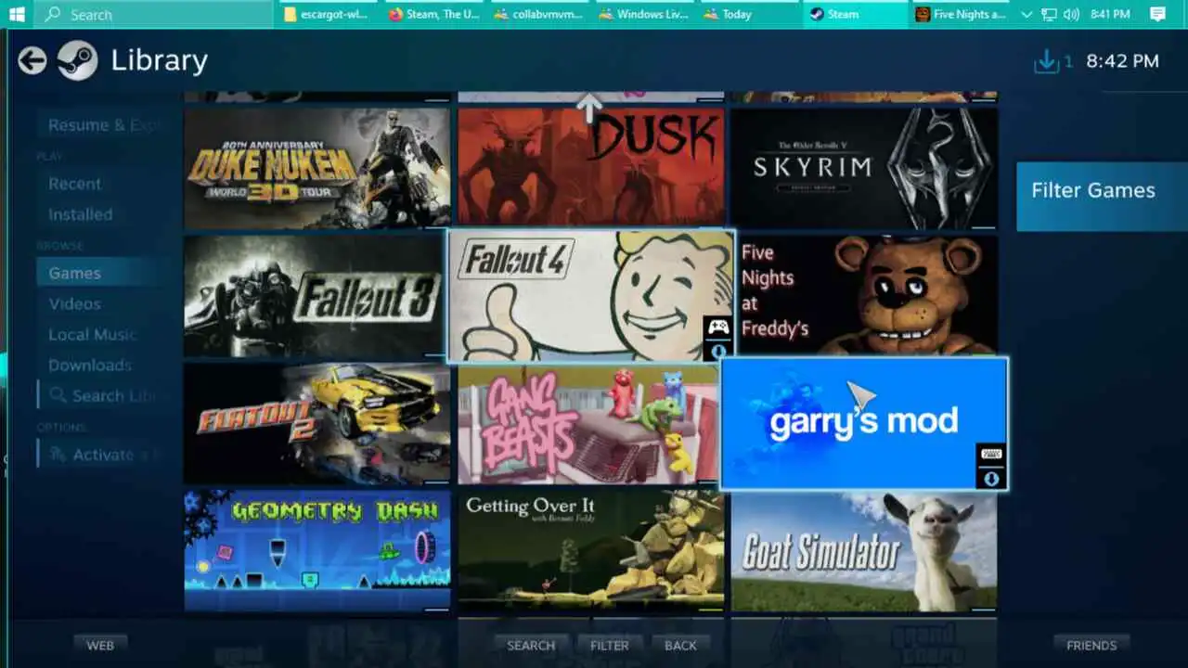Click the Windows Start button
Image resolution: width=1188 pixels, height=668 pixels.
pos(17,14)
